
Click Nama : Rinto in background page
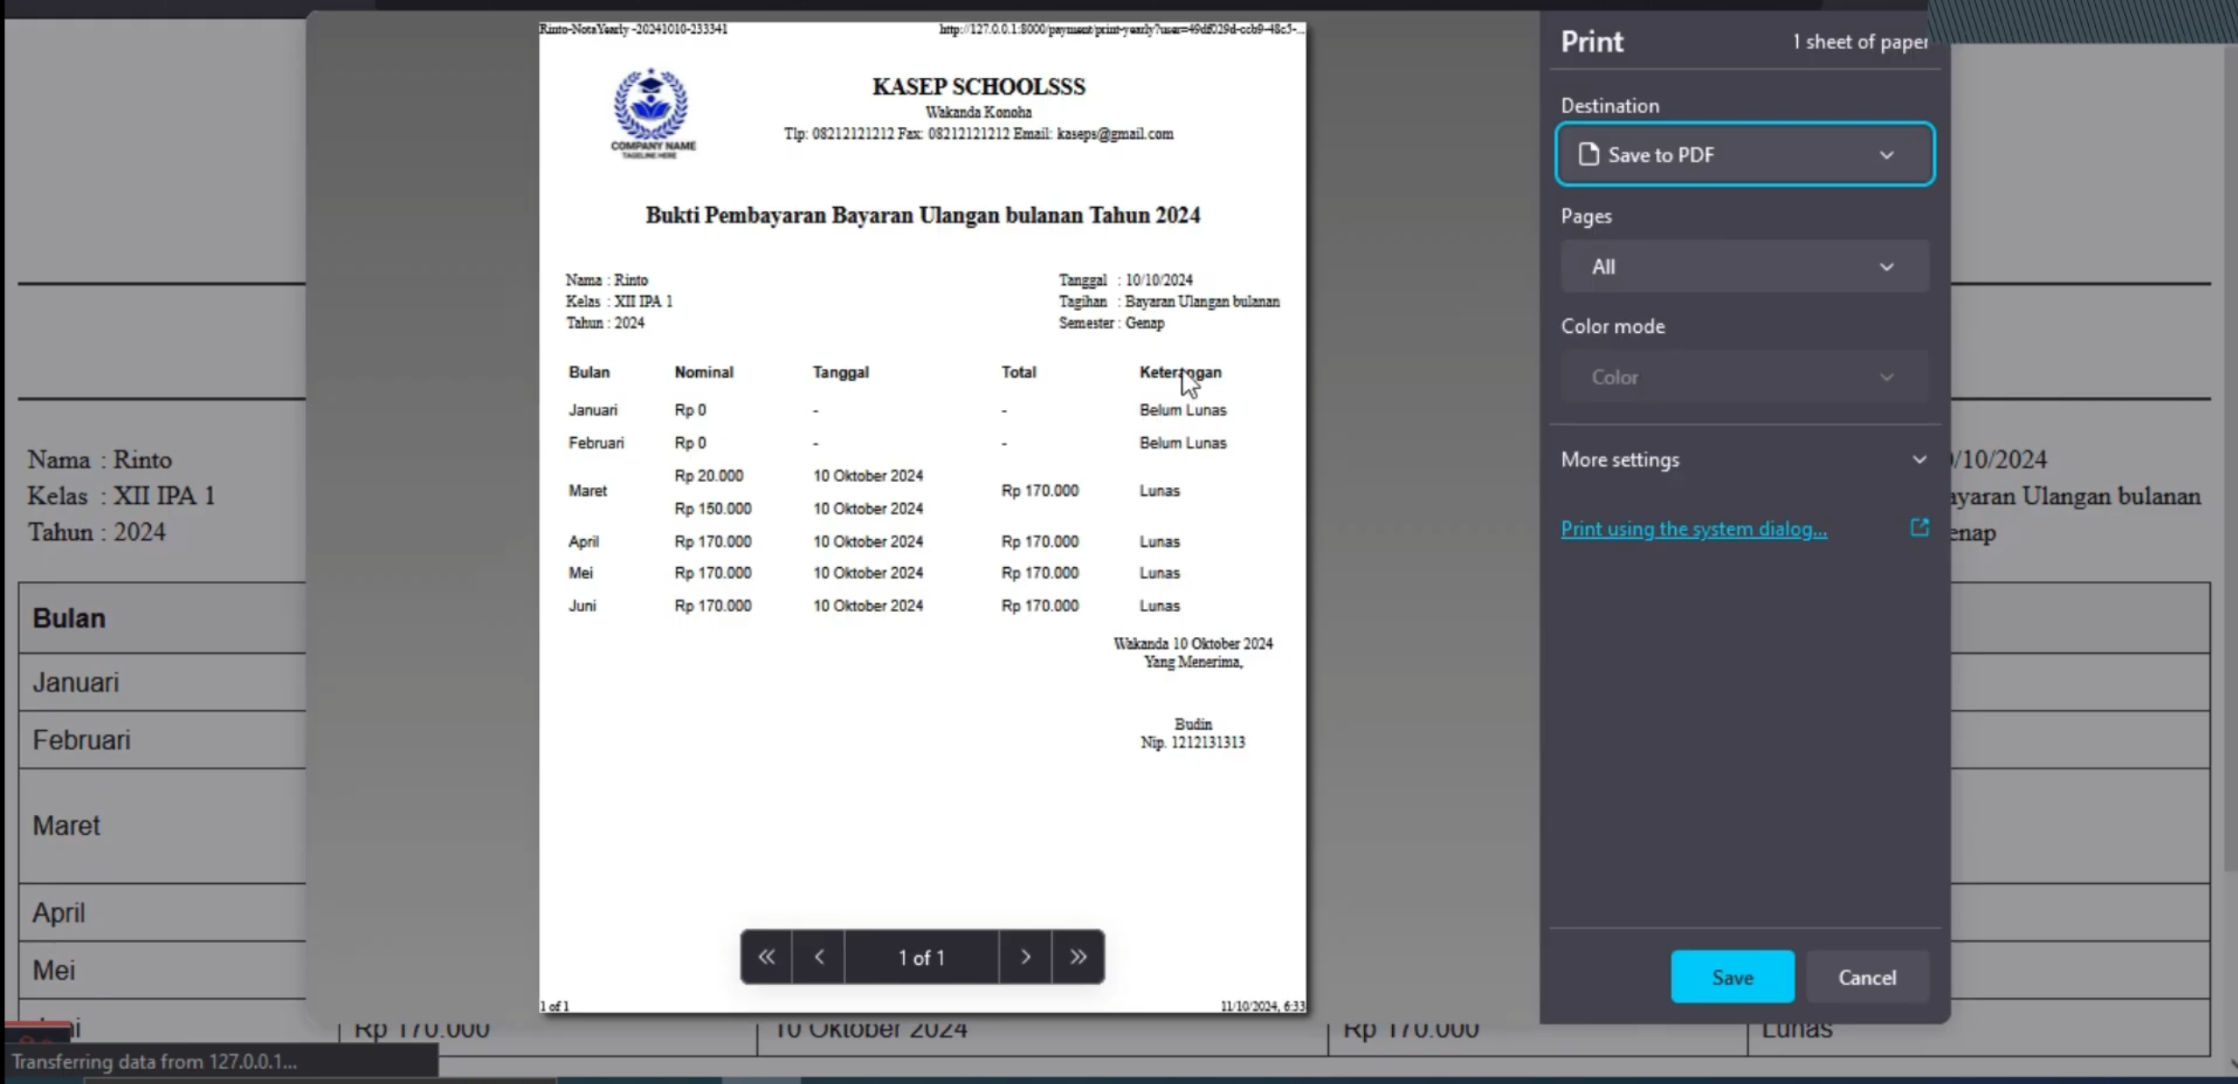[99, 459]
